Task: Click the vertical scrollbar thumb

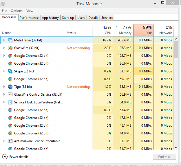Action: (176, 50)
